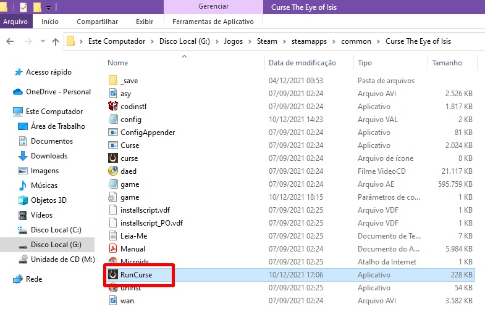Select Rede in the navigation pane
This screenshot has height=315, width=485.
(x=34, y=279)
